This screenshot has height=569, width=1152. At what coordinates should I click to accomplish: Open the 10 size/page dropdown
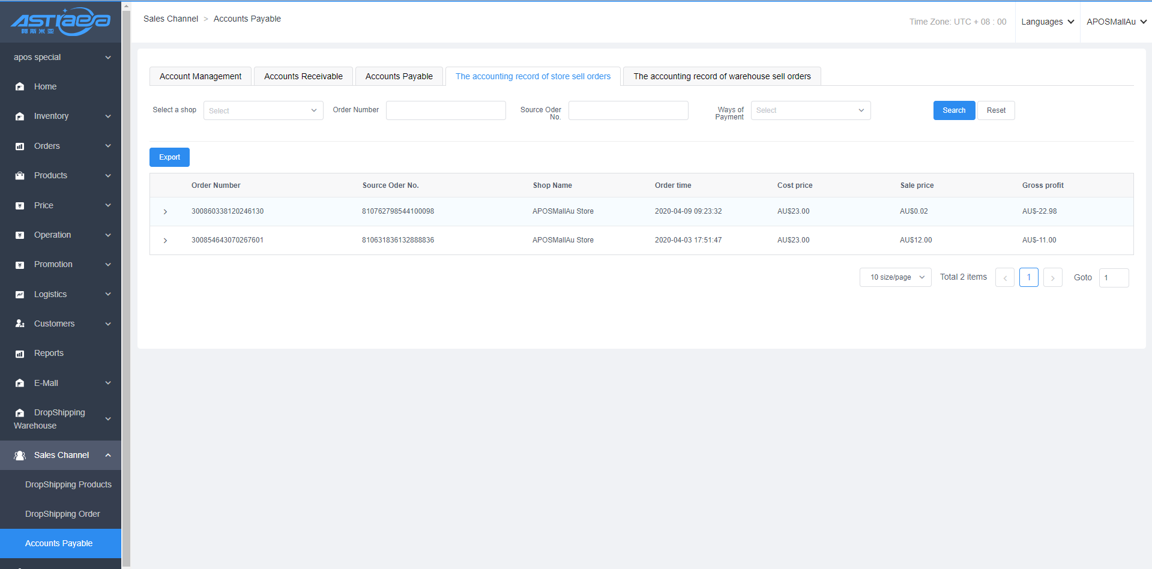pos(895,277)
